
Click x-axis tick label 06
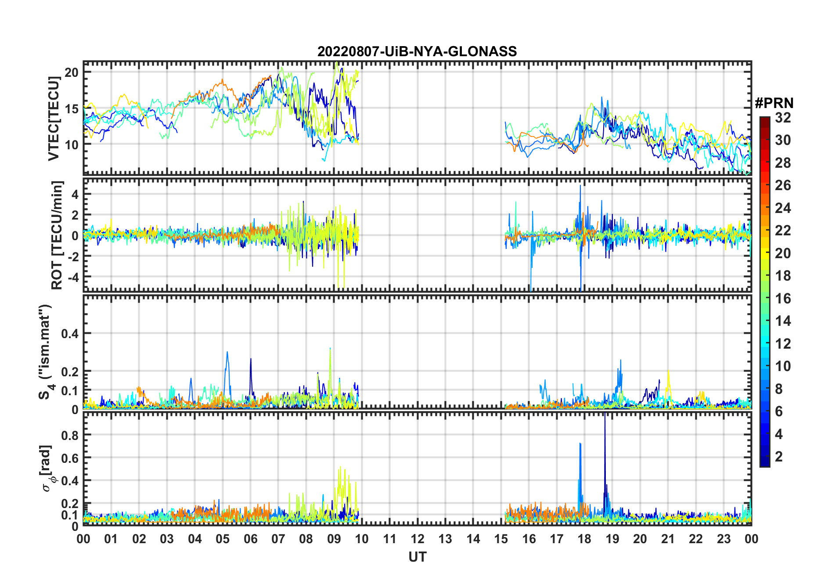coord(250,539)
